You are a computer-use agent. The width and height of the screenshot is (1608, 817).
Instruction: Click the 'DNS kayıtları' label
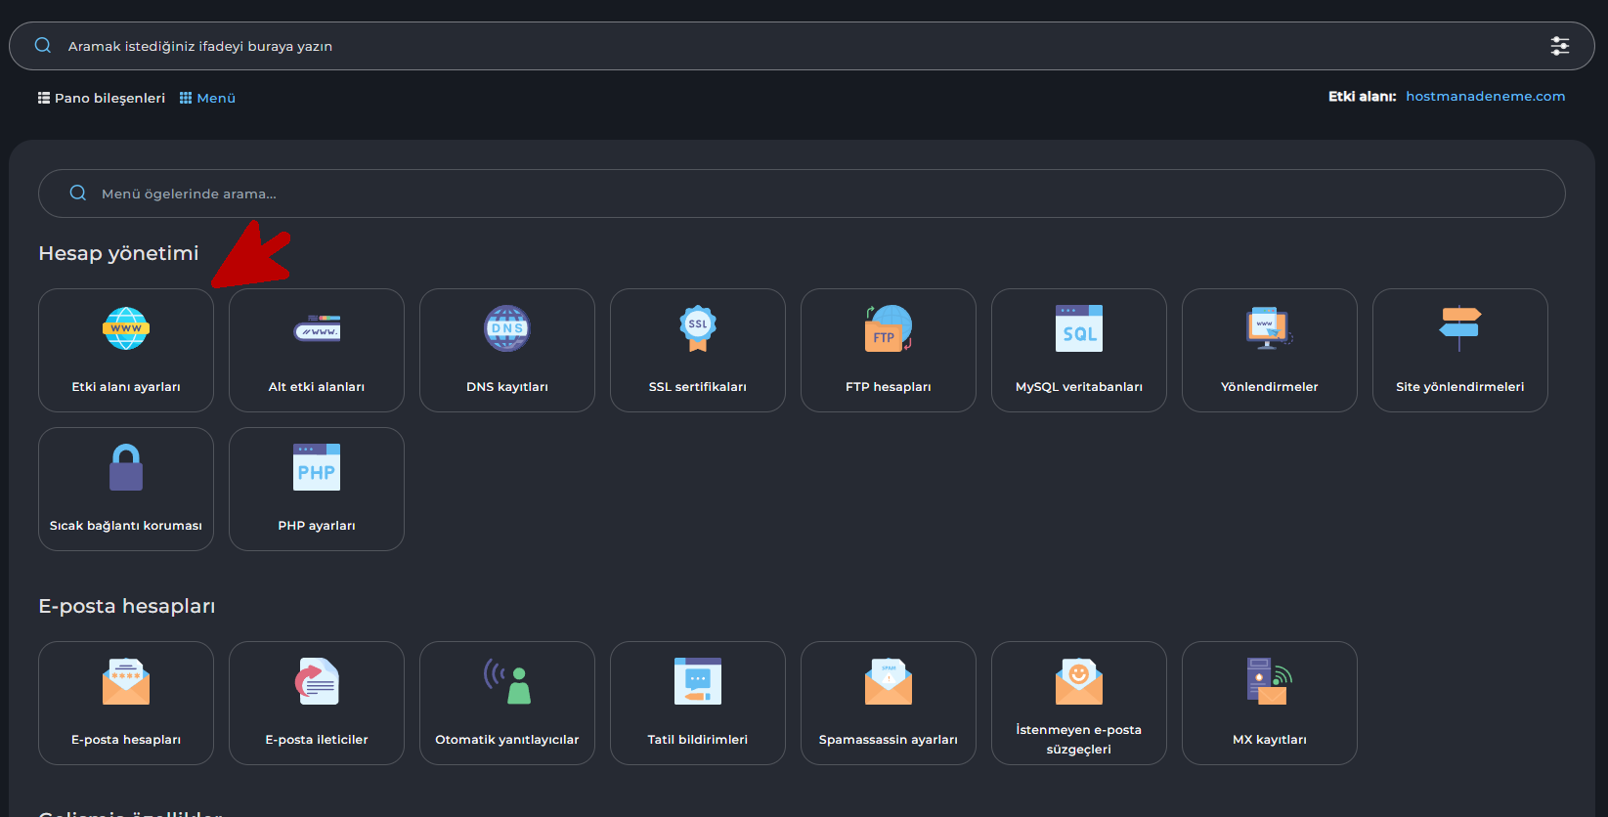[x=507, y=387]
